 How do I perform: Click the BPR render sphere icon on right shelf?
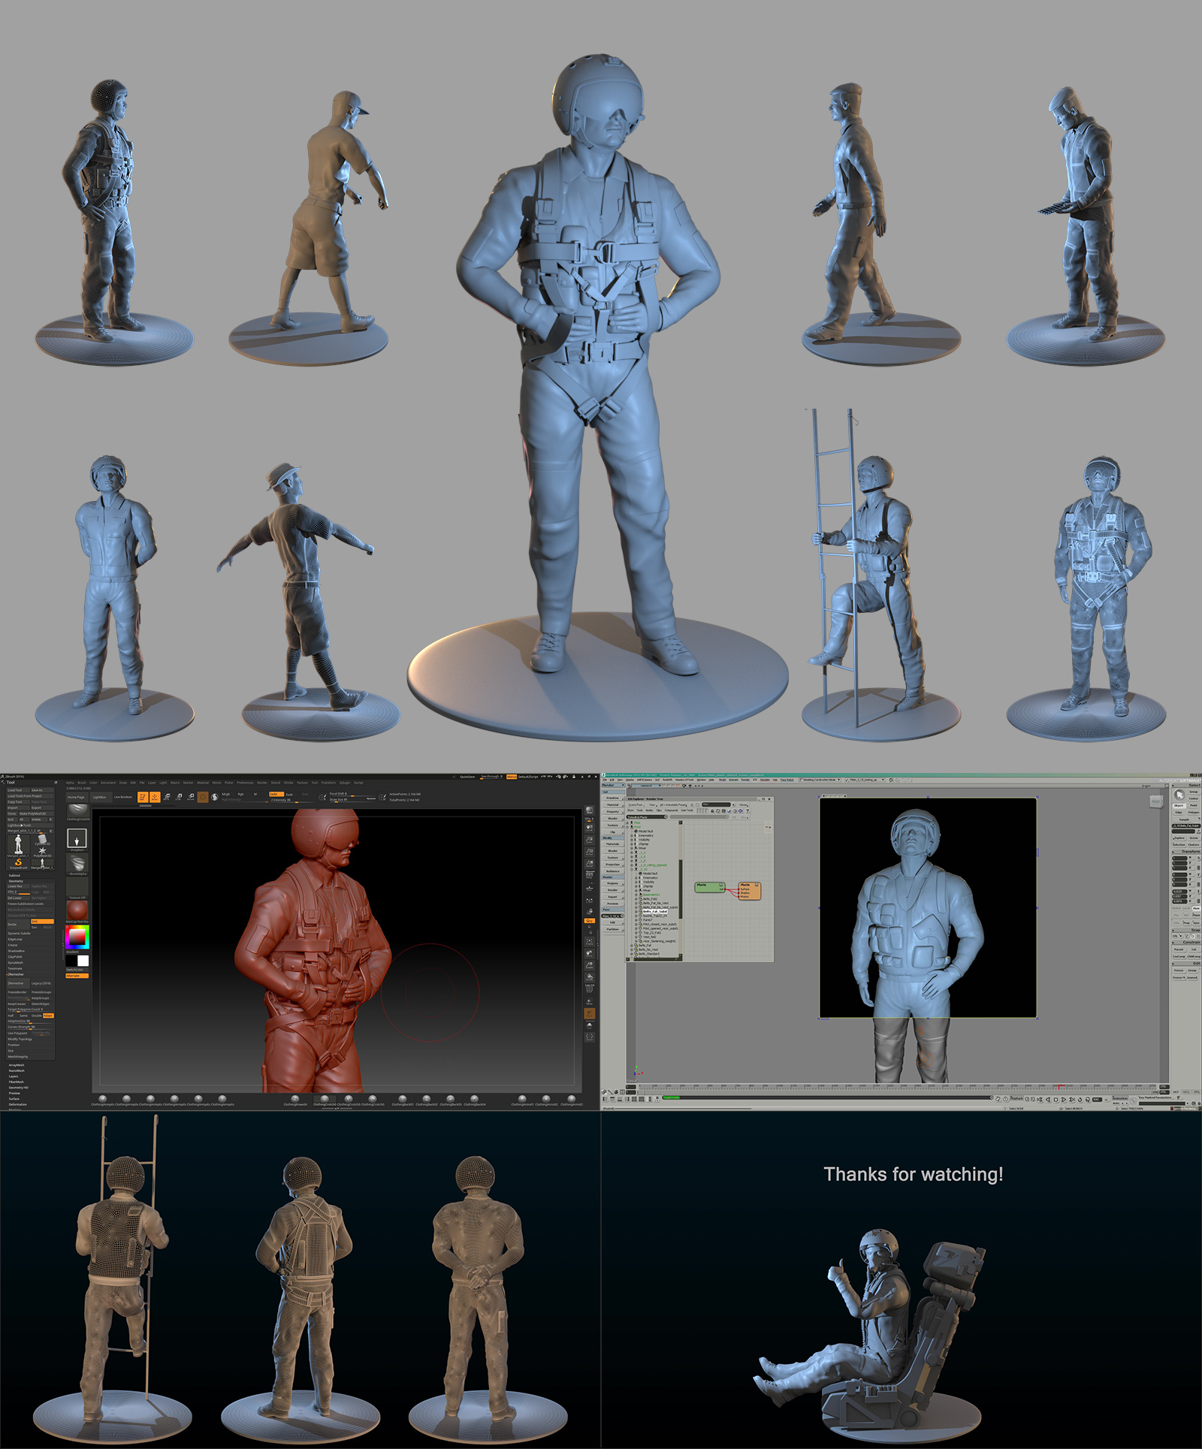[590, 811]
